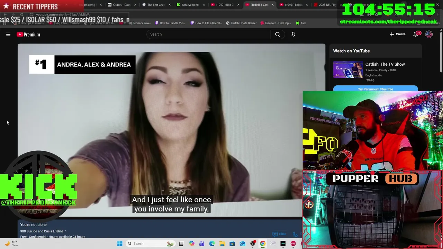Switch to the Orders – Dash browser tab

point(121,5)
